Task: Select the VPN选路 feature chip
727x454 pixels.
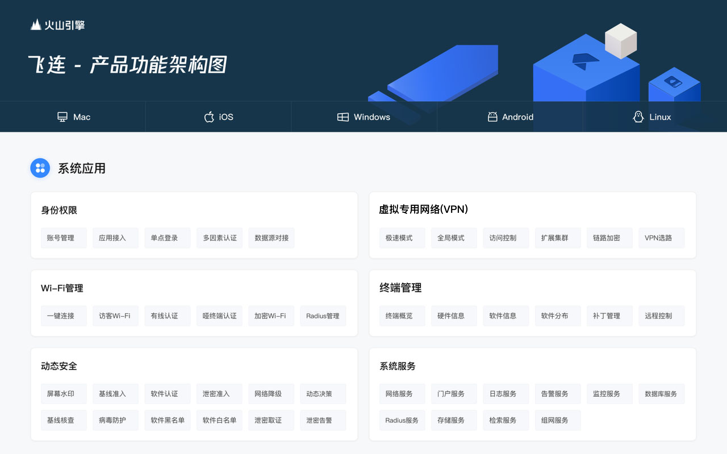Action: (661, 238)
